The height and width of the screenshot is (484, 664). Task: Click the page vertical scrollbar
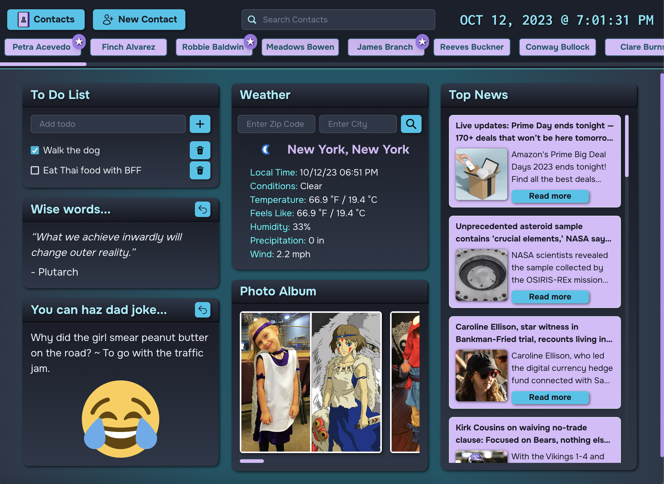[662, 265]
